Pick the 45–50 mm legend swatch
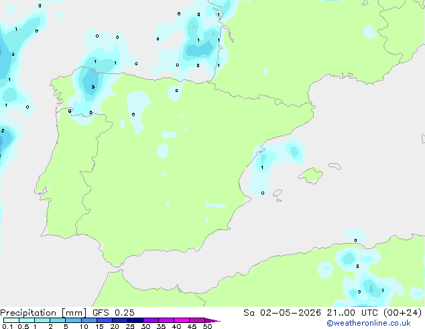The image size is (425, 329). coord(197,320)
